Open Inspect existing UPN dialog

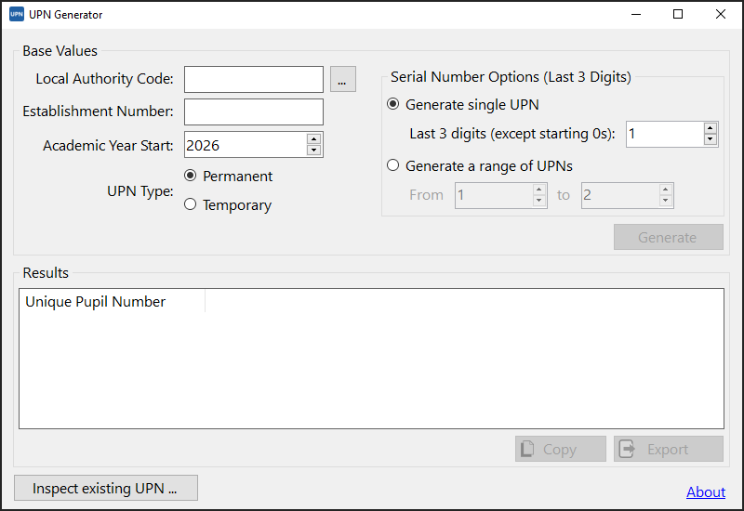pos(106,488)
